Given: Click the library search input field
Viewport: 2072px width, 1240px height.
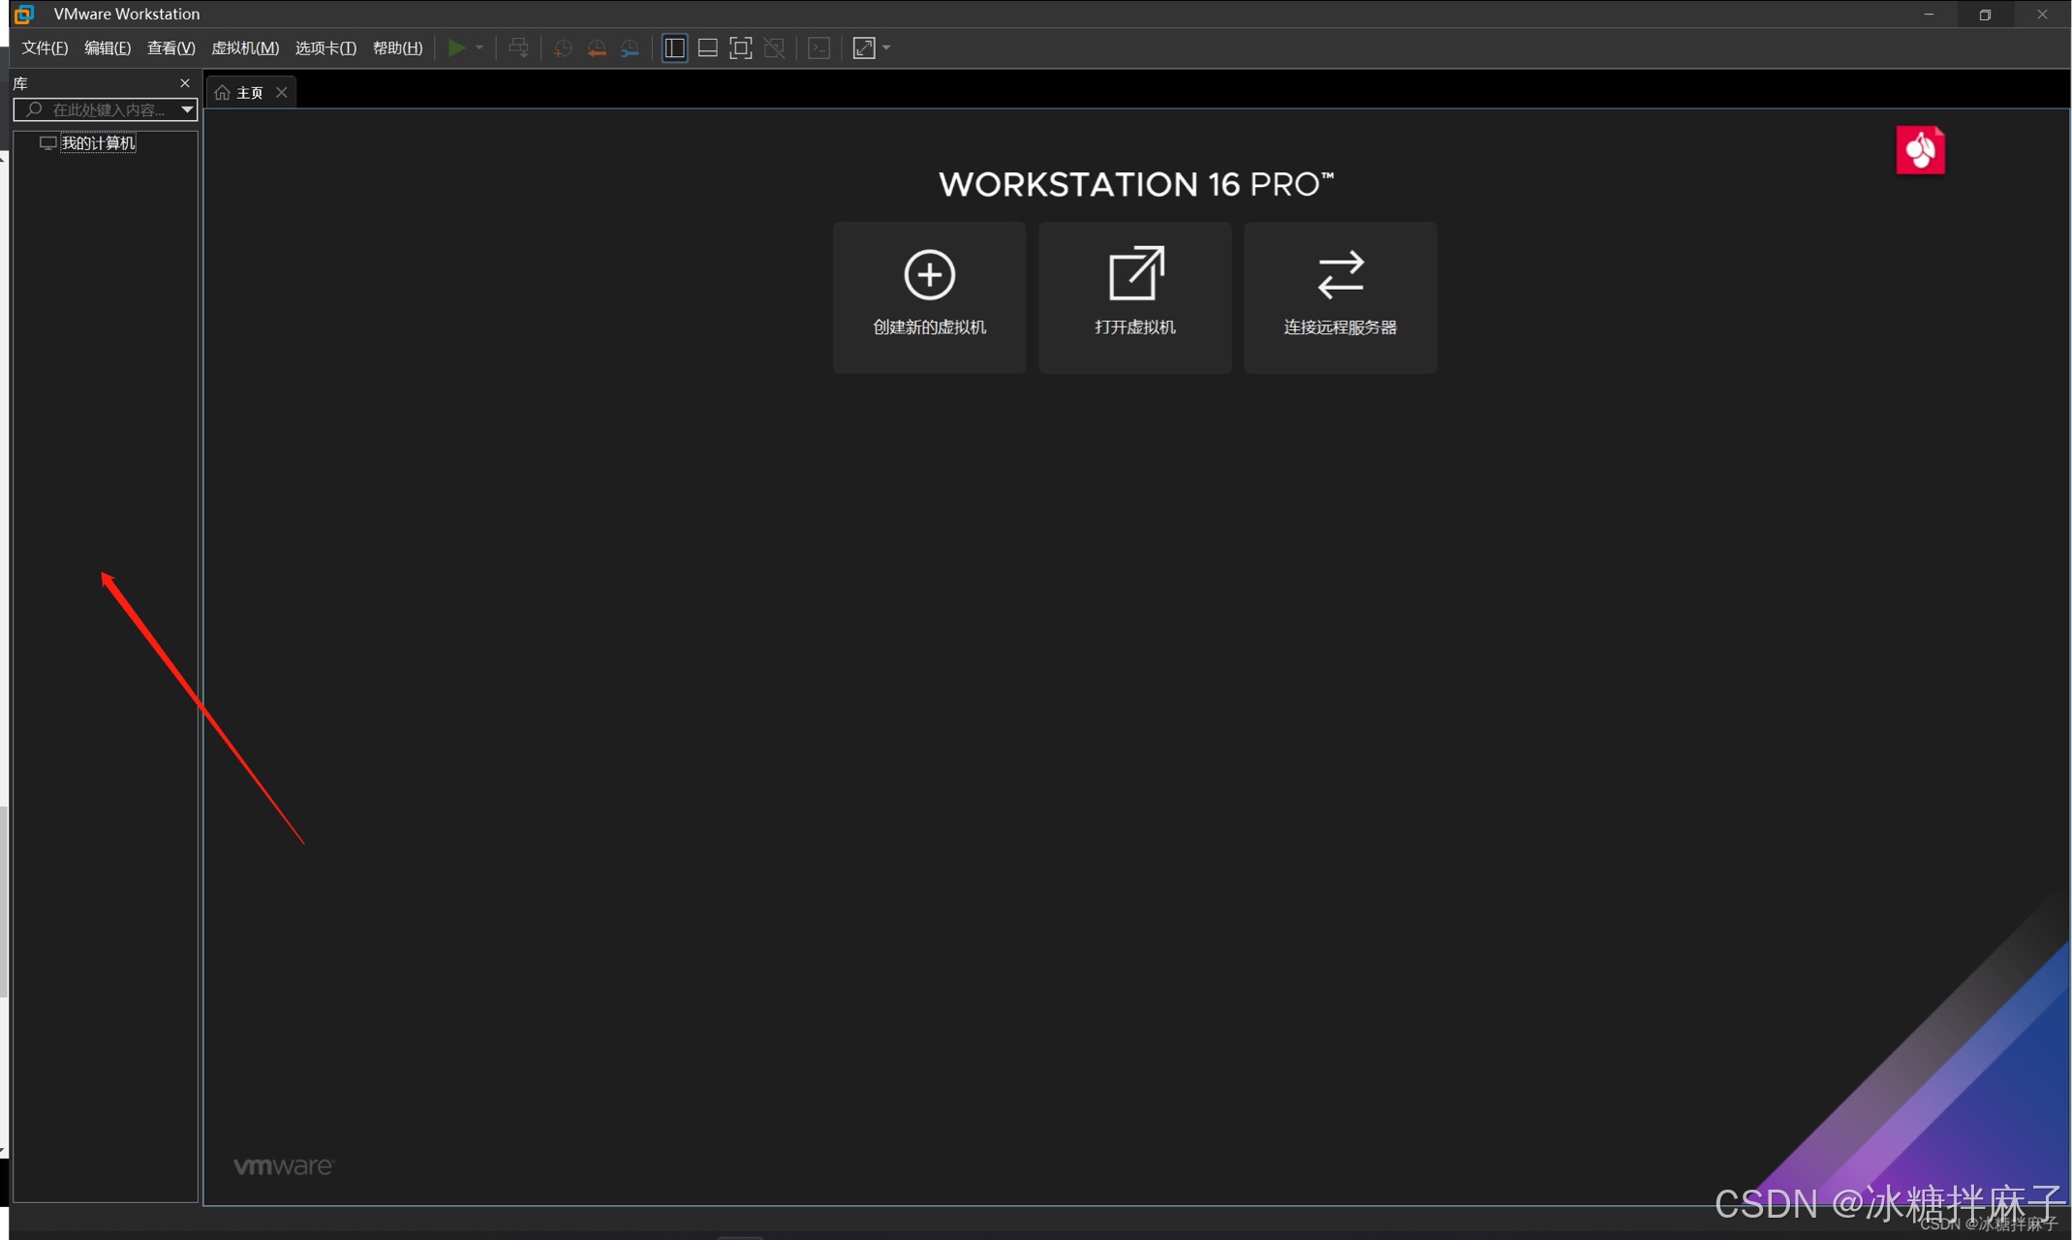Looking at the screenshot, I should tap(108, 109).
